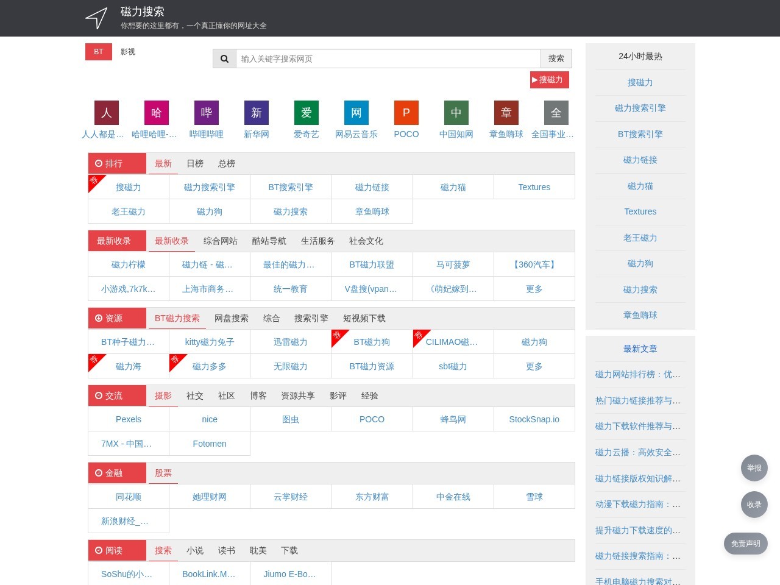The image size is (780, 585).
Task: Open the 网易云音乐 blue tile icon
Action: pyautogui.click(x=356, y=113)
